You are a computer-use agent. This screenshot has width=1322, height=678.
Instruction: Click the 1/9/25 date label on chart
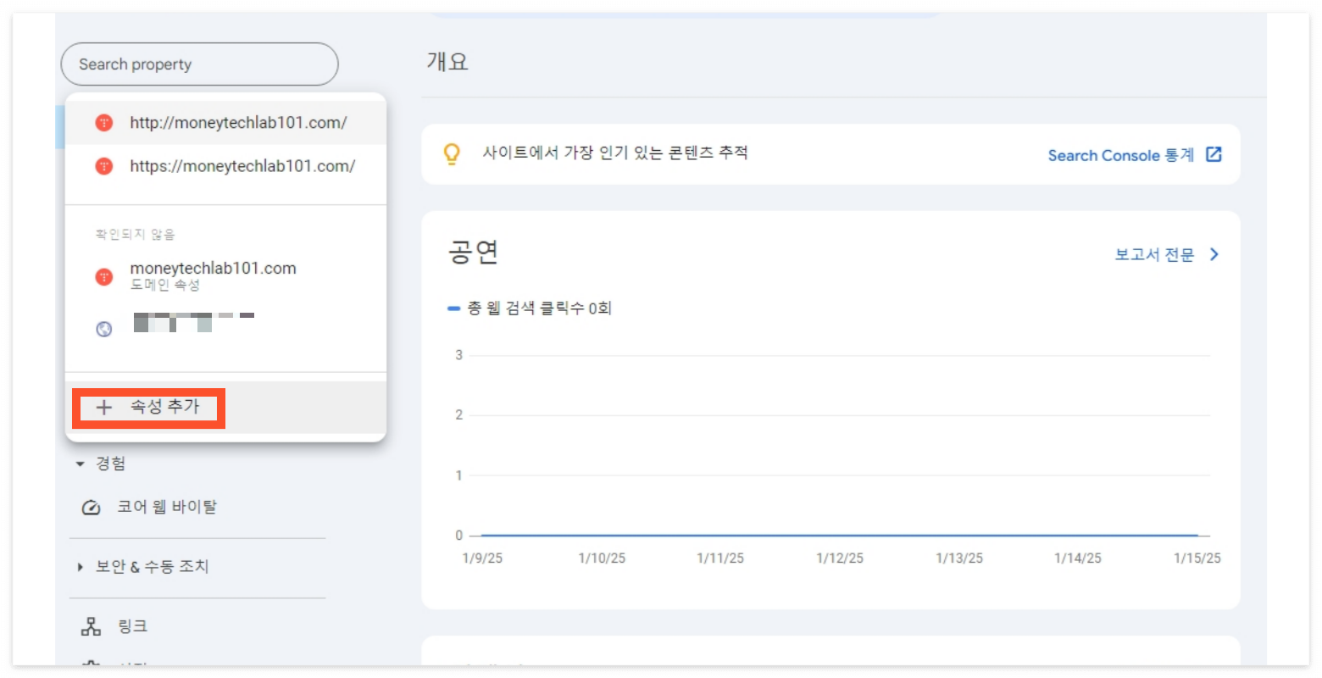[482, 559]
